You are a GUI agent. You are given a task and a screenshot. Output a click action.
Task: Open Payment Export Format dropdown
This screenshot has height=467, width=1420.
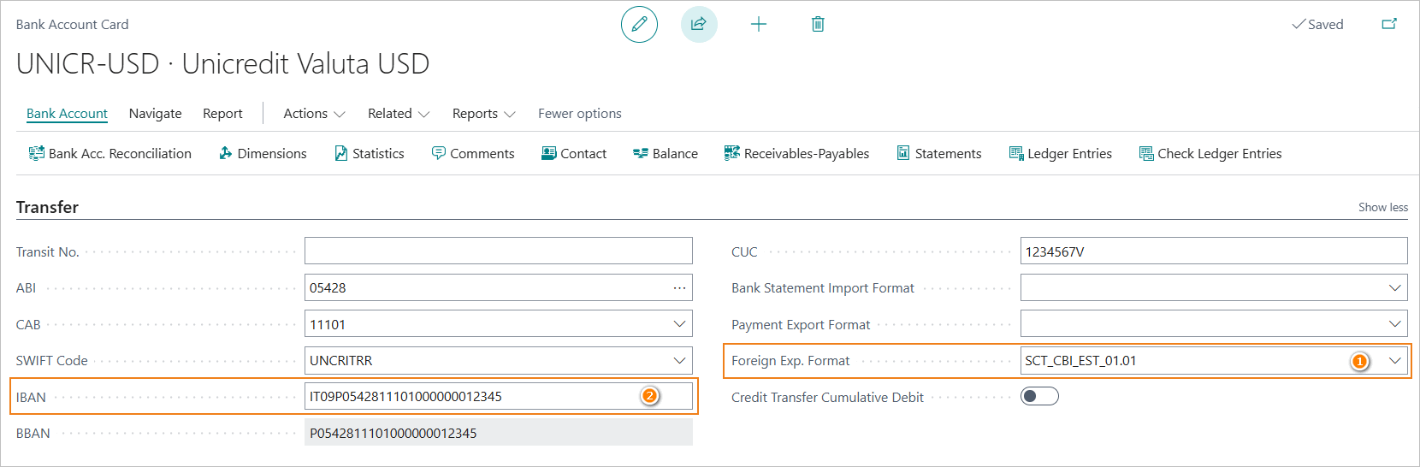tap(1394, 324)
